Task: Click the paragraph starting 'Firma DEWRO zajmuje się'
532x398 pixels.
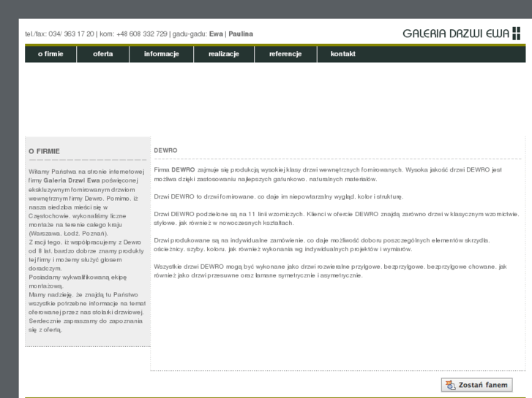Action: 328,175
